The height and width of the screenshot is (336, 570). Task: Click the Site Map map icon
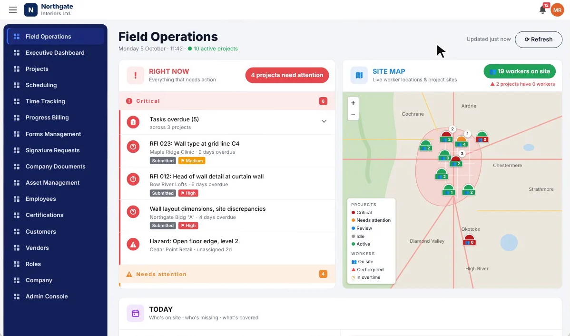359,75
